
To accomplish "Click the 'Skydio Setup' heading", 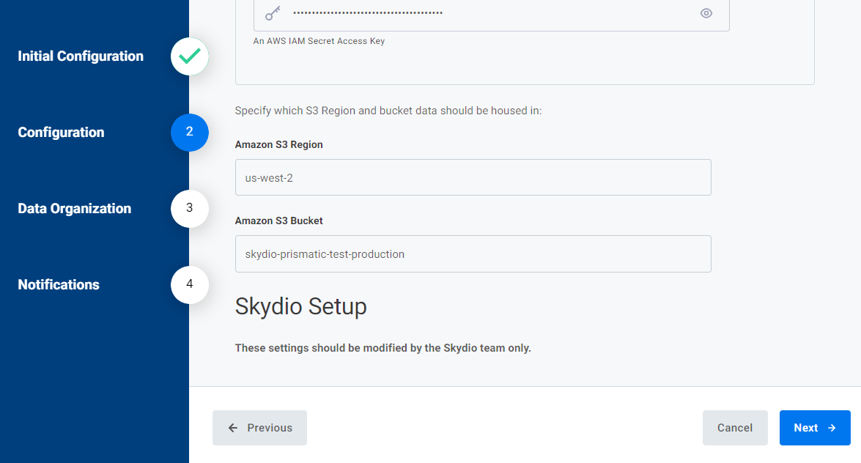I will tap(301, 306).
